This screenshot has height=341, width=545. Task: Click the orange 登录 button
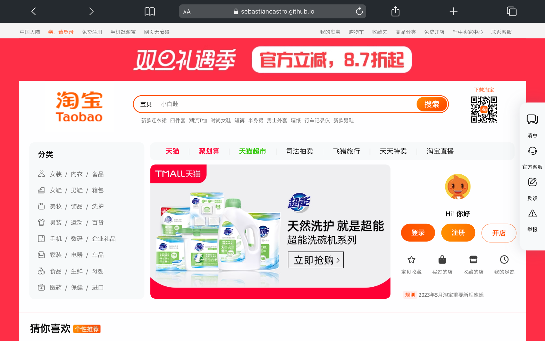click(x=418, y=233)
